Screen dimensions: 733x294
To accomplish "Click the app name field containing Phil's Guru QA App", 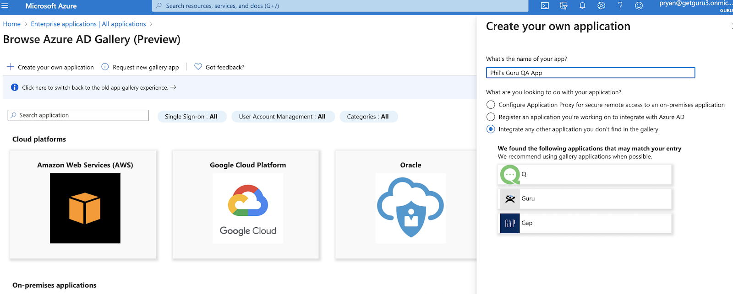I will point(591,73).
